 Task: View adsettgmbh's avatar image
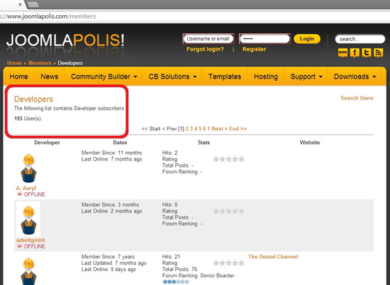28,220
